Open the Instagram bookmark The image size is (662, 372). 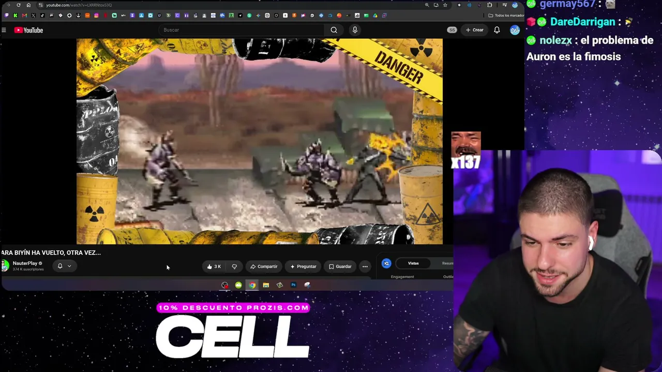coord(96,16)
